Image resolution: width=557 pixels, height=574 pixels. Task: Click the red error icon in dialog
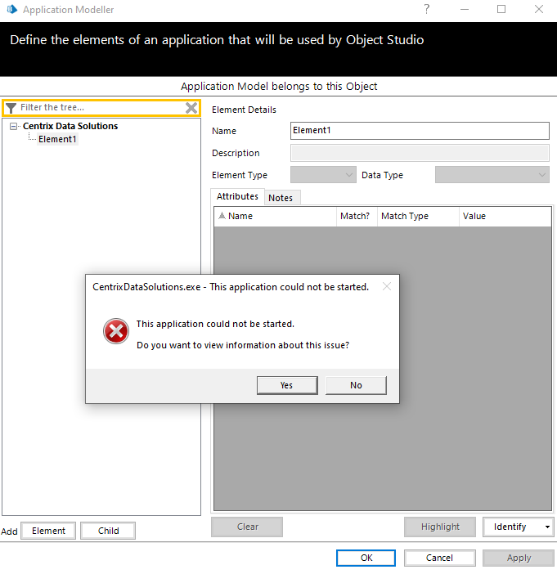click(115, 331)
